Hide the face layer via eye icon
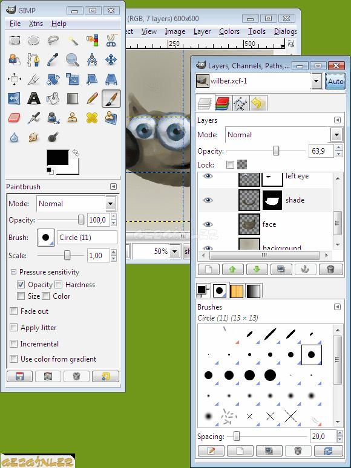The height and width of the screenshot is (468, 351). (208, 224)
